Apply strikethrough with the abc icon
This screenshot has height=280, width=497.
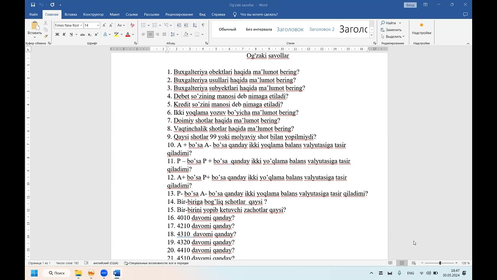pyautogui.click(x=82, y=35)
